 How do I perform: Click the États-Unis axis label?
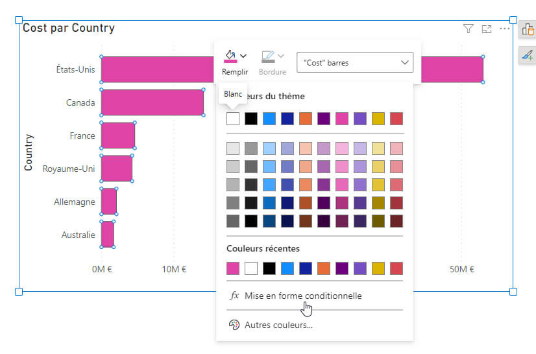75,69
